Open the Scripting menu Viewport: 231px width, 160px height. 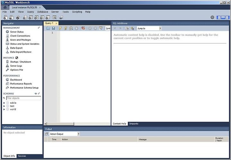77,12
